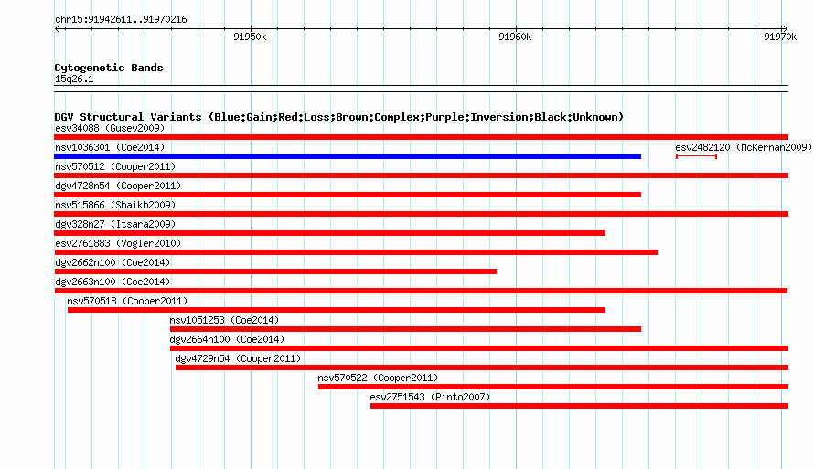Click the nsv515866 red loss bar
814x469 pixels.
point(421,214)
